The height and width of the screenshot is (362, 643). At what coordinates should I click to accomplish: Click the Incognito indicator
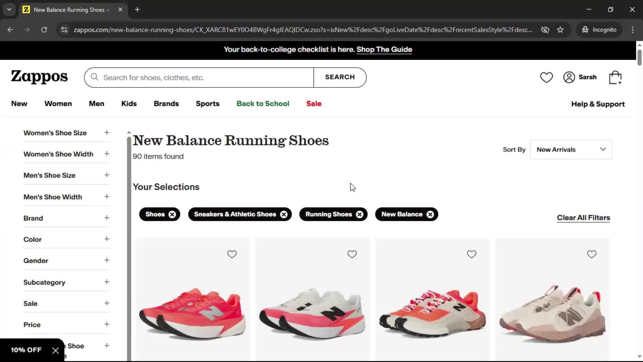(x=599, y=30)
